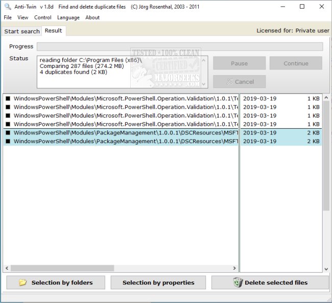Click results list scroll-down arrow

tap(326, 269)
